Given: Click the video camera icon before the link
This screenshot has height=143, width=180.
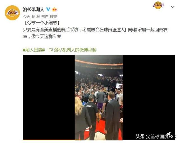Looking at the screenshot, I should (51, 50).
